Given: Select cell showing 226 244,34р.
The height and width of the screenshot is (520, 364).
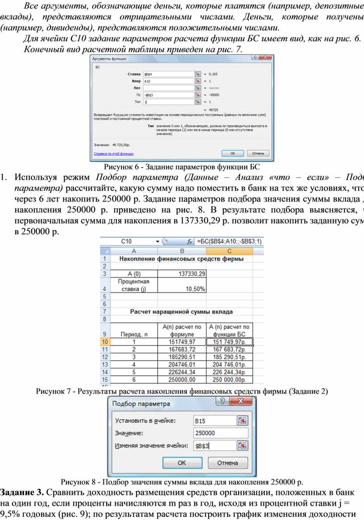Looking at the screenshot, I should [229, 372].
